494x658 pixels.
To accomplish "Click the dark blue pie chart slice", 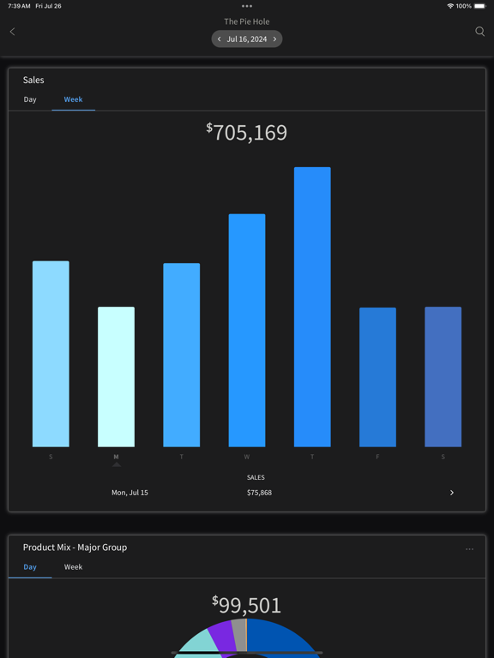I will tap(281, 637).
